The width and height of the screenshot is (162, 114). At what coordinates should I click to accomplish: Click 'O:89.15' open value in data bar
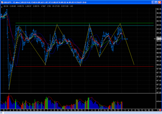pyautogui.click(x=36, y=6)
